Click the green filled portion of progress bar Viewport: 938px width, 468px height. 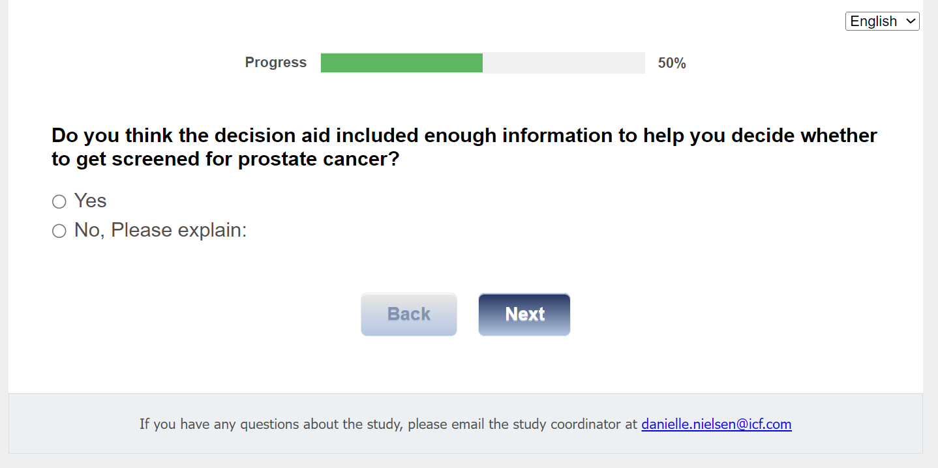coord(401,63)
